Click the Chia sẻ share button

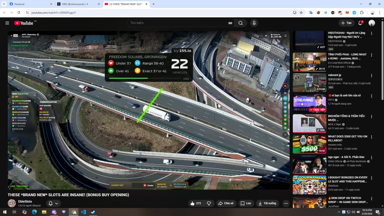click(x=226, y=203)
